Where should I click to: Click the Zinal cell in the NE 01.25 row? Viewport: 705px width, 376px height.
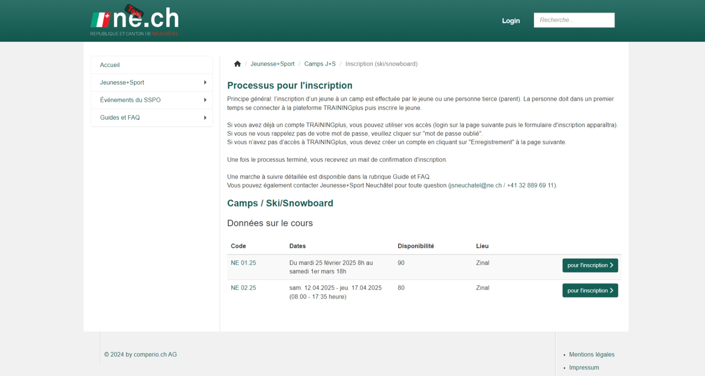[483, 263]
